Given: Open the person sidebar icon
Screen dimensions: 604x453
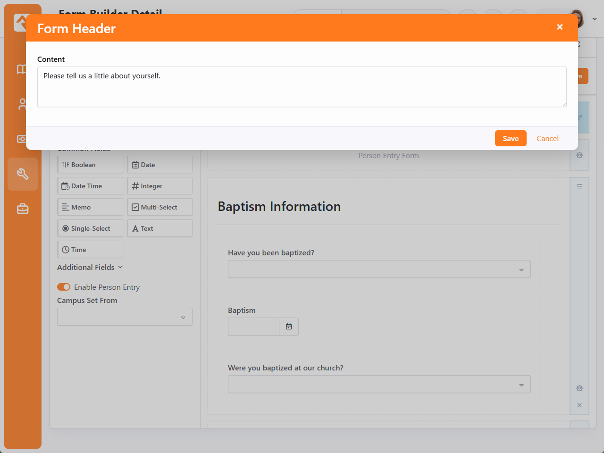Looking at the screenshot, I should click(x=23, y=104).
